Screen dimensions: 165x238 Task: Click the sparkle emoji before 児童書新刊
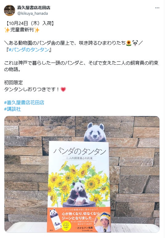point(7,30)
